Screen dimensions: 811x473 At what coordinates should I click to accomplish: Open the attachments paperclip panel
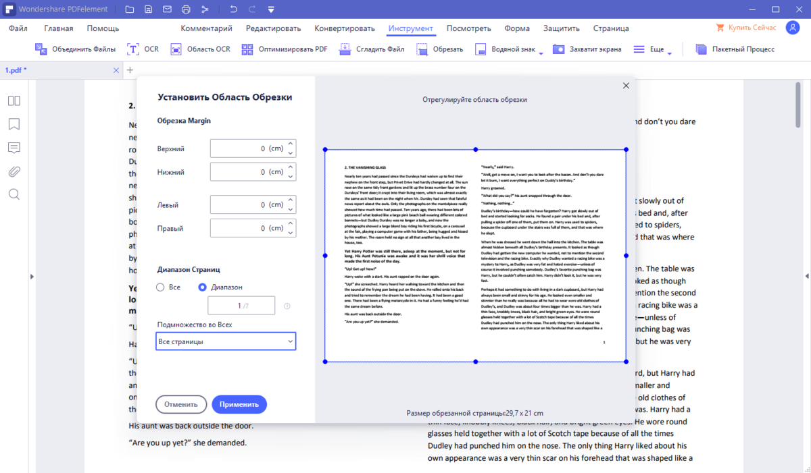[x=14, y=171]
